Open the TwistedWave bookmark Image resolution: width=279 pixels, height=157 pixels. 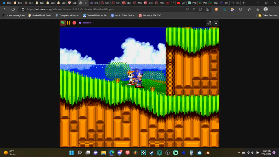tap(95, 15)
